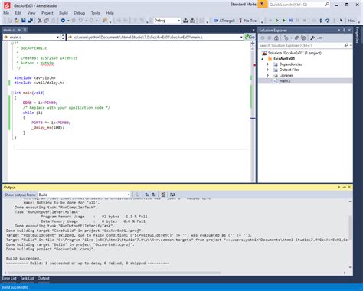Open the Debug configuration dropdown
363x291 pixels.
pos(167,21)
